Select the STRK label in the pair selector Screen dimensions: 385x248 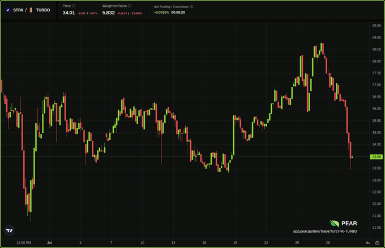pyautogui.click(x=18, y=10)
